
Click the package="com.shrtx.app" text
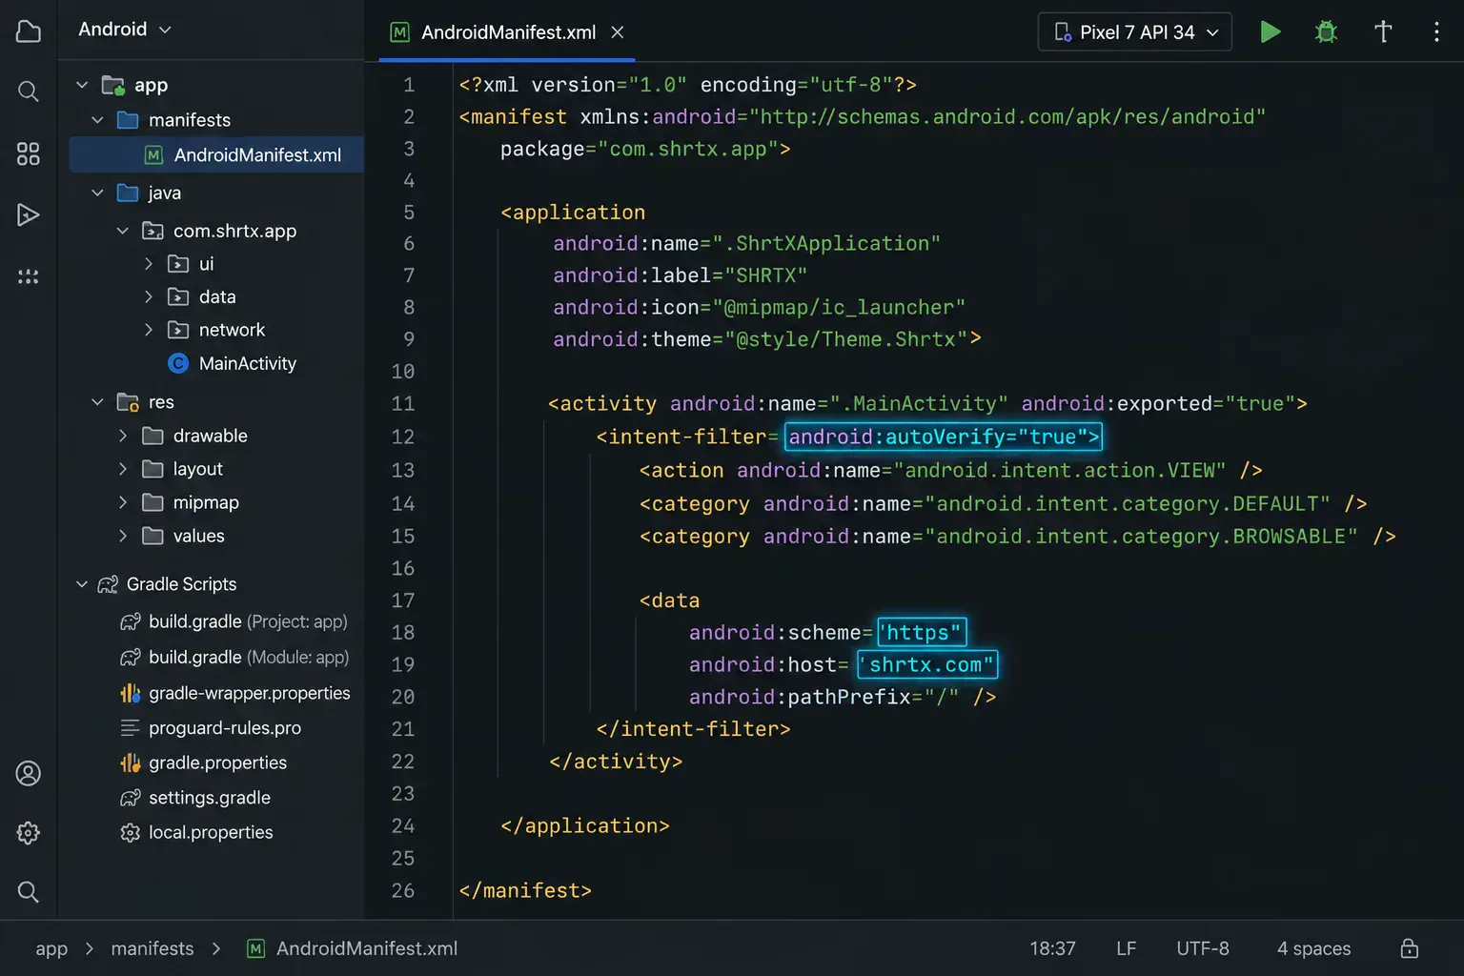645,149
